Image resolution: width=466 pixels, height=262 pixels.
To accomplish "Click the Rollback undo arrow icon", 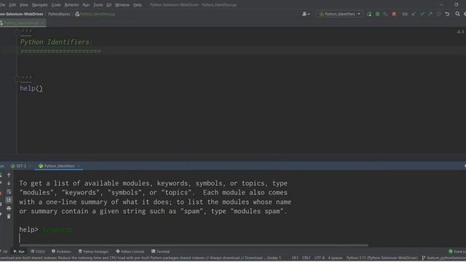I will [447, 14].
